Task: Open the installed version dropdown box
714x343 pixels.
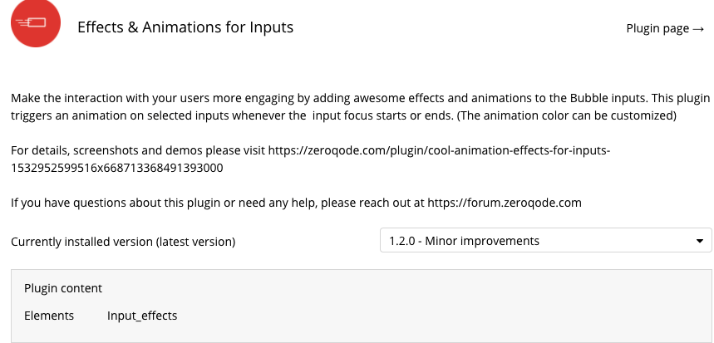Action: (x=545, y=240)
